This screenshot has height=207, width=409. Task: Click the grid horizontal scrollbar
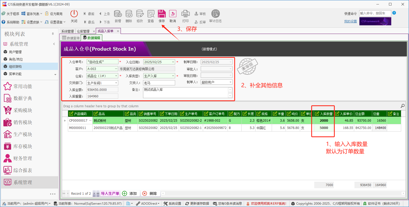point(283,193)
